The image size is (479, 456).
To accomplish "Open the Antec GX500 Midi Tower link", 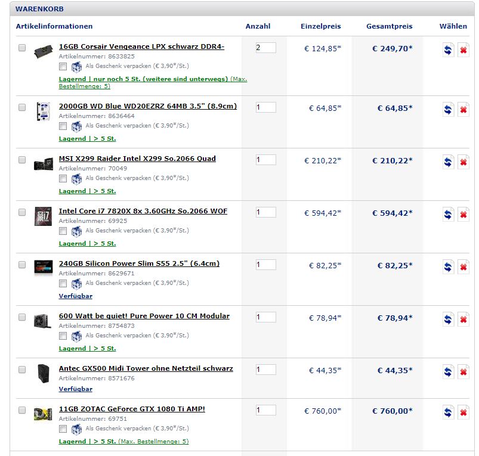I will click(x=146, y=369).
